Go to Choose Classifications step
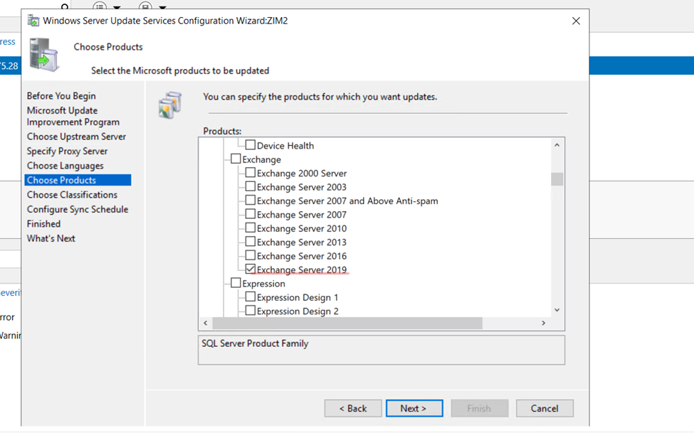The width and height of the screenshot is (694, 433). coord(72,195)
